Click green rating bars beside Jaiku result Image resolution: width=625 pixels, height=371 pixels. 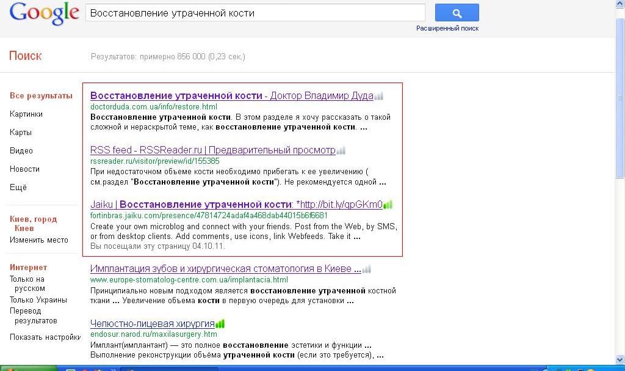click(x=388, y=205)
